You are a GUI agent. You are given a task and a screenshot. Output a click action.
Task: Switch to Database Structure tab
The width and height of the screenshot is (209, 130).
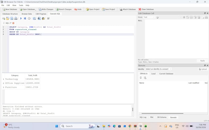(x=10, y=14)
